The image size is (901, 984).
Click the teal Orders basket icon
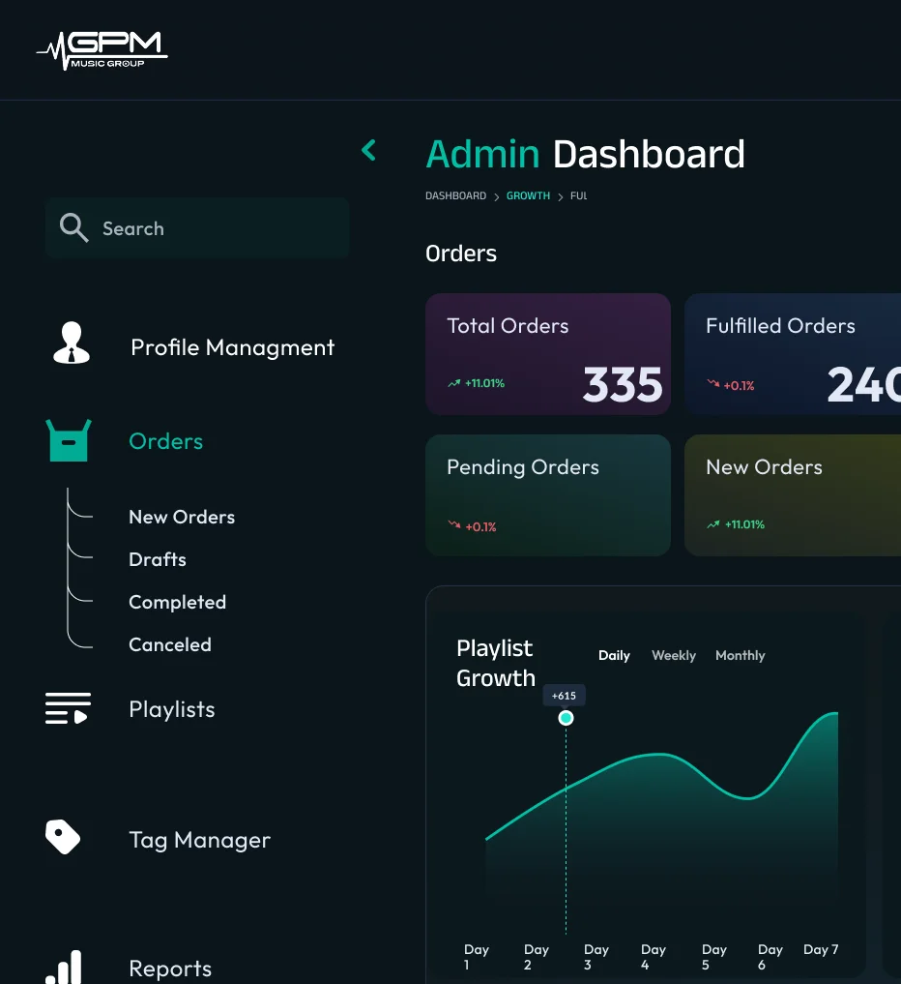68,441
